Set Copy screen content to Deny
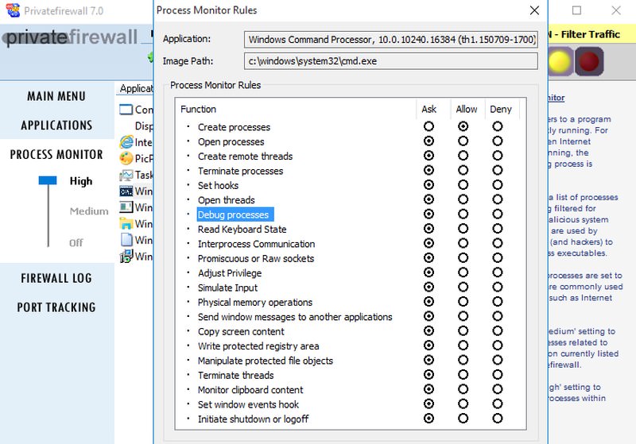This screenshot has height=444, width=636. point(498,330)
